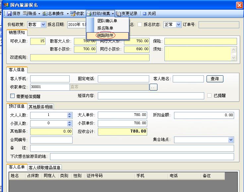Click the 账务 accounting icon
The image size is (244, 192).
(26, 13)
